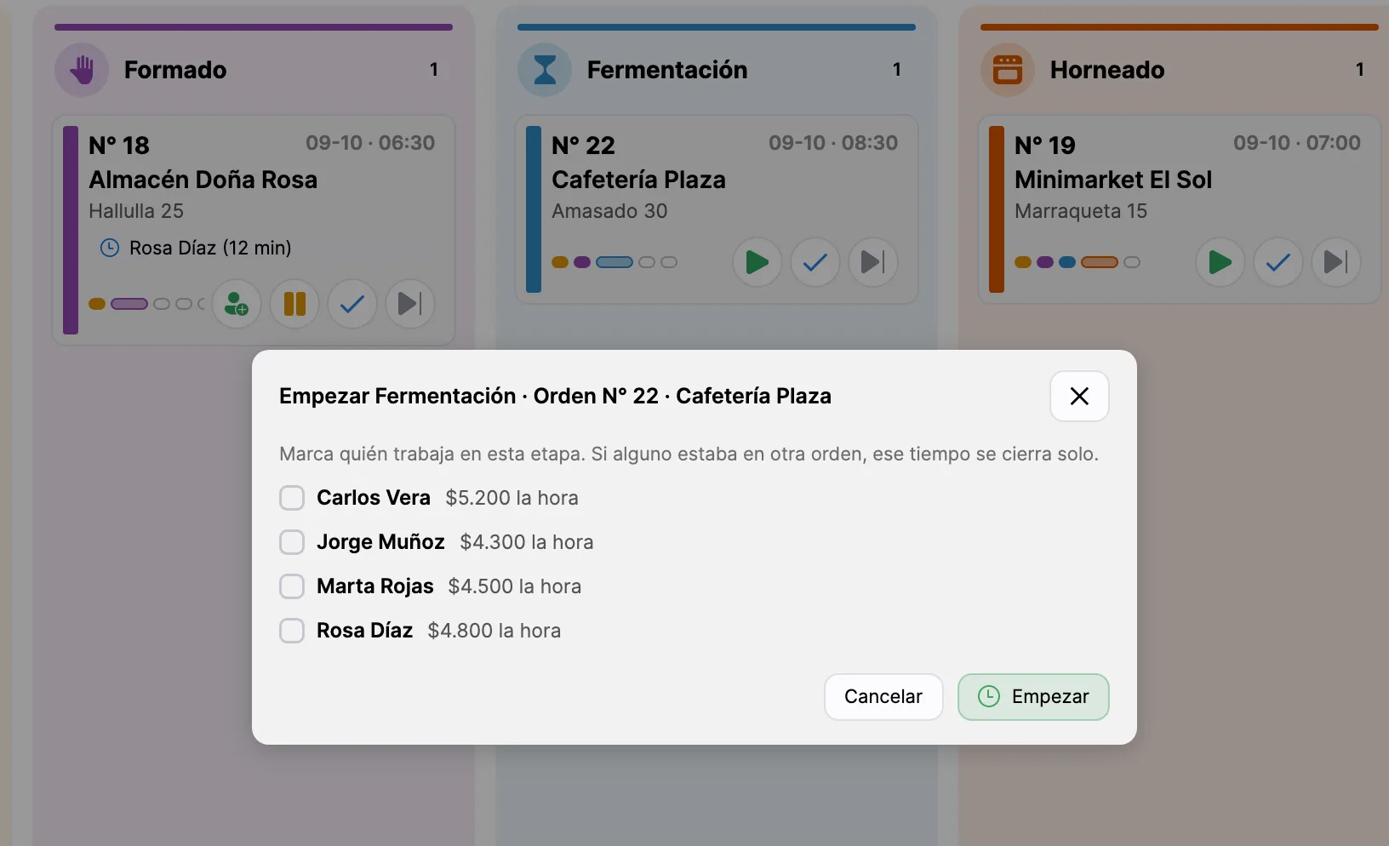Click the Formado hand icon
This screenshot has height=846, width=1389.
pyautogui.click(x=82, y=70)
